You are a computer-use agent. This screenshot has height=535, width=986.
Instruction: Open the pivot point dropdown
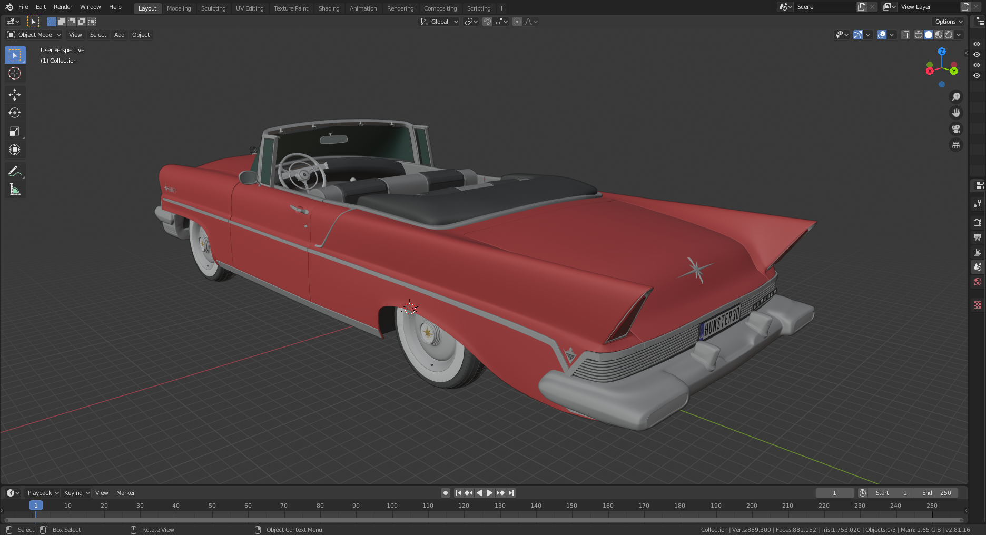coord(471,22)
